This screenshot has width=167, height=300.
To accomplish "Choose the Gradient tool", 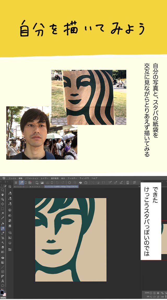I will coord(3,262).
